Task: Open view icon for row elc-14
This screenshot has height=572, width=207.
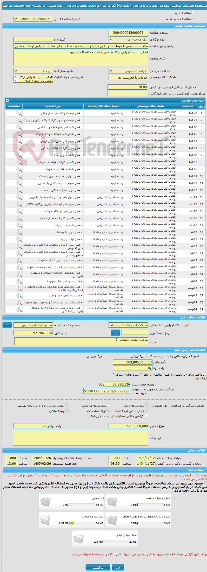Action: 18,197
